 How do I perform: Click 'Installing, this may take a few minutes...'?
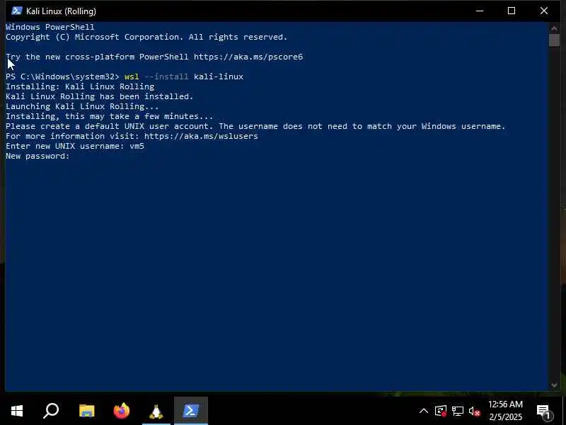tap(110, 116)
